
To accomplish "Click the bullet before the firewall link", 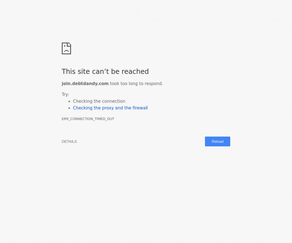I will coord(69,108).
